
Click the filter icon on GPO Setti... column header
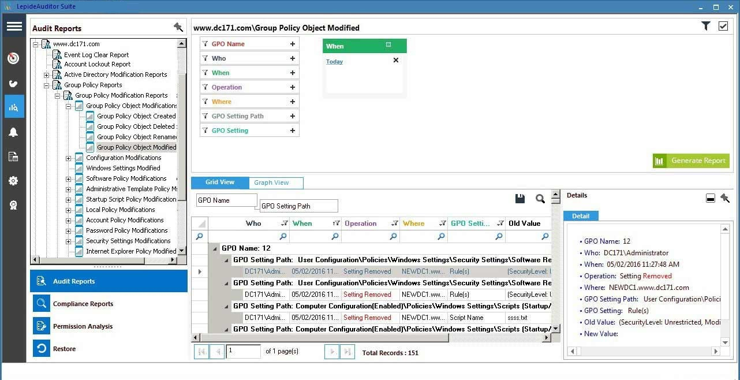coord(500,223)
